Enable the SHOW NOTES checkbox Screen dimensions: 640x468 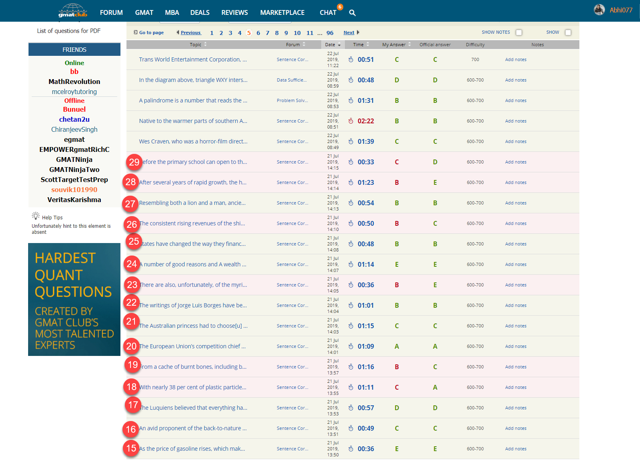click(519, 33)
